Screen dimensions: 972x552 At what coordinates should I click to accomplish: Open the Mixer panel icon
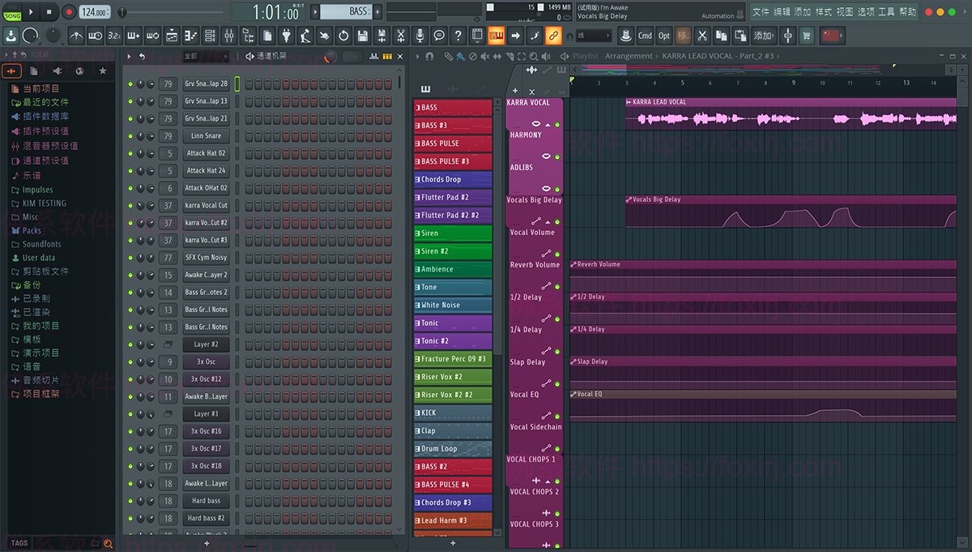[229, 36]
